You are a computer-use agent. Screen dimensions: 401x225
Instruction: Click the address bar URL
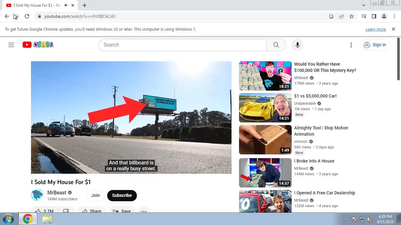(x=80, y=16)
